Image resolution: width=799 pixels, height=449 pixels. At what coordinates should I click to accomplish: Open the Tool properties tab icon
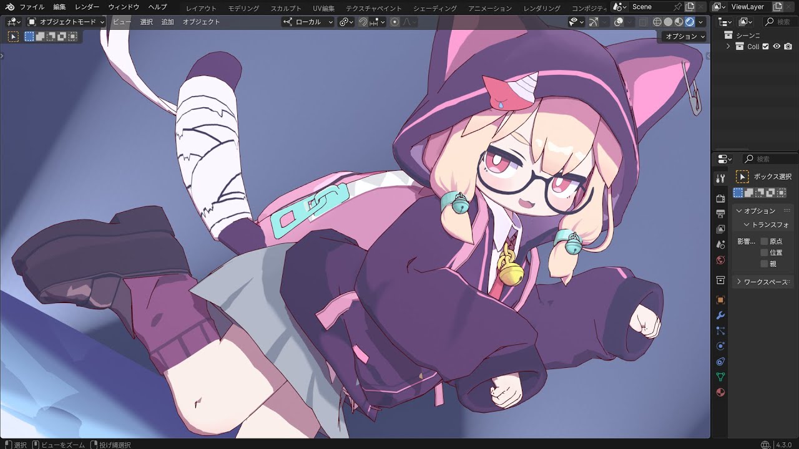(720, 179)
